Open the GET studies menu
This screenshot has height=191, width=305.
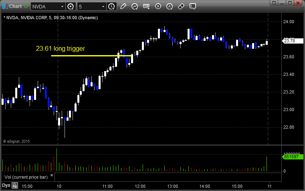tap(146, 6)
